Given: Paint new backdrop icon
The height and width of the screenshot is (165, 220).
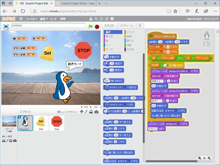Looking at the screenshot, I should pyautogui.click(x=7, y=140).
